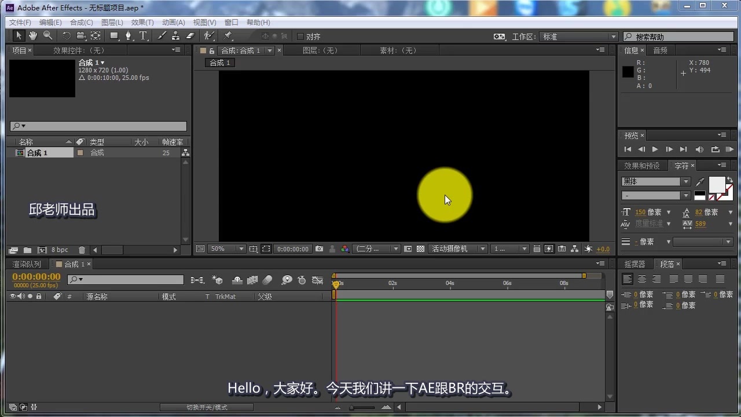Open the font style dropdown below 黑体
The height and width of the screenshot is (417, 741).
(x=656, y=195)
